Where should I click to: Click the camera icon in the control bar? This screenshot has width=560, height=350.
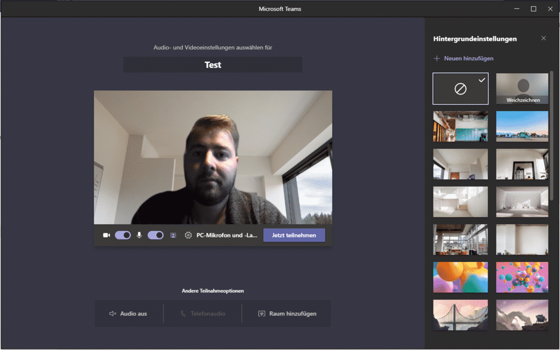tap(106, 235)
